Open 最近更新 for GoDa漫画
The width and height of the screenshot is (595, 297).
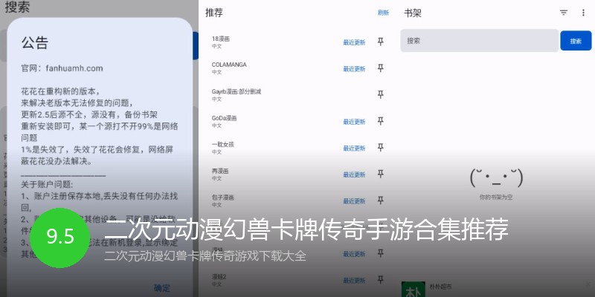click(354, 122)
